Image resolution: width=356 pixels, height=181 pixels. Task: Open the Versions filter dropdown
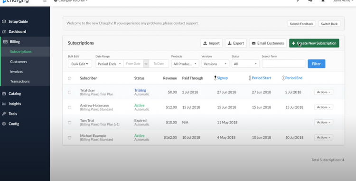tap(215, 64)
